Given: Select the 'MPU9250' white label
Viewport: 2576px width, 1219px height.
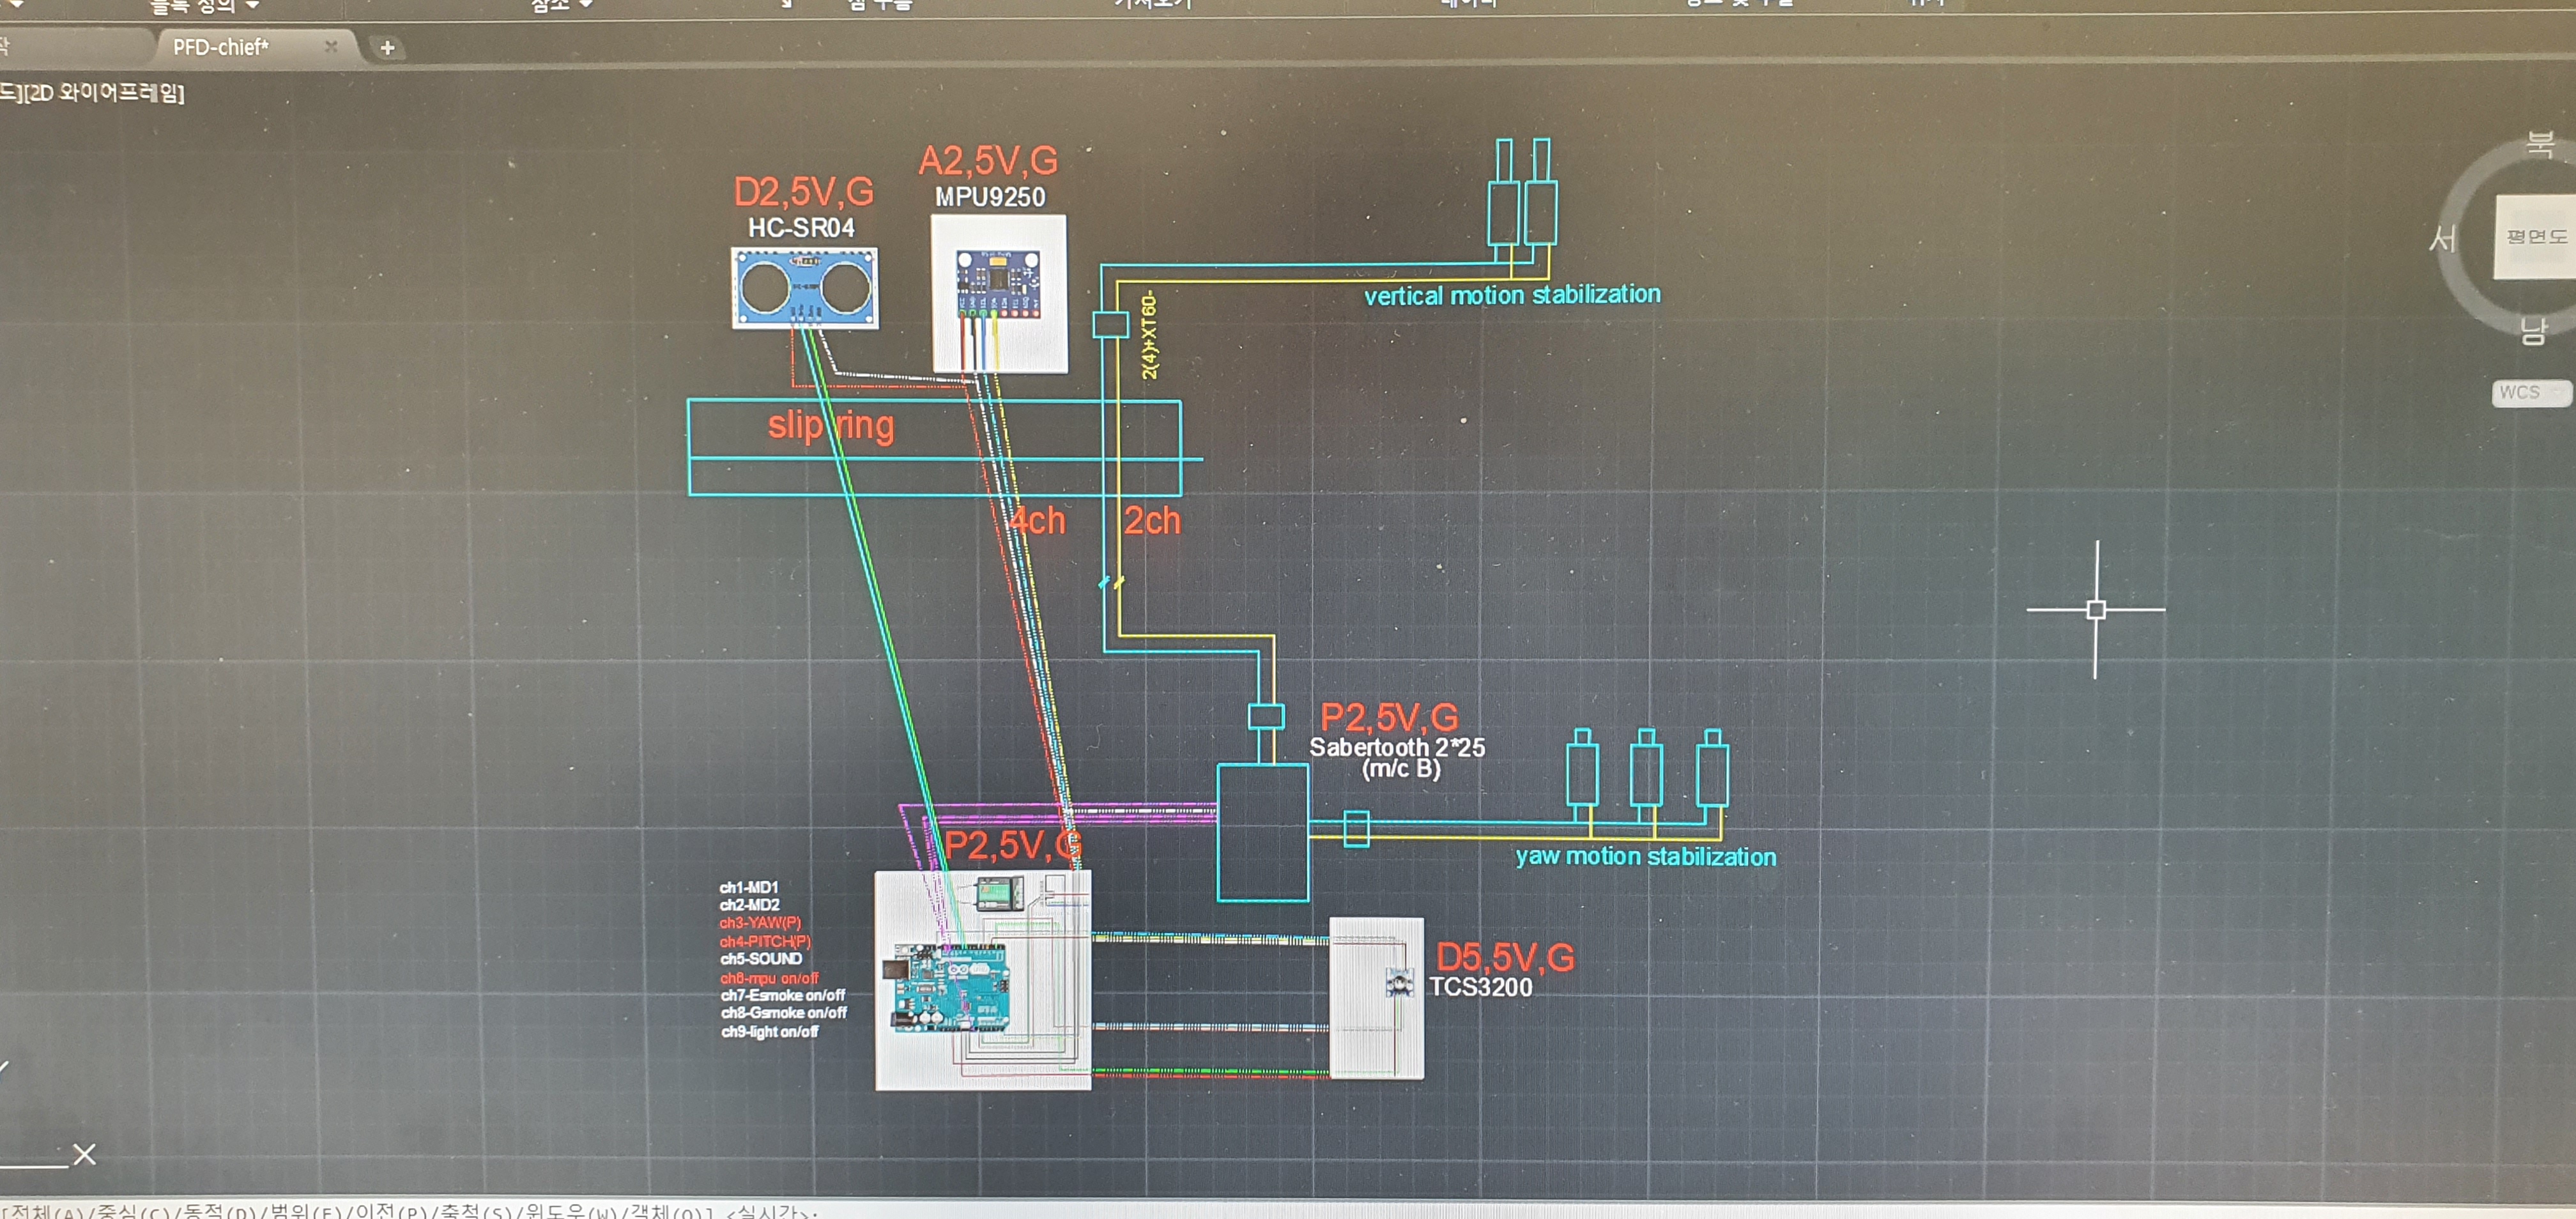Looking at the screenshot, I should coord(990,197).
